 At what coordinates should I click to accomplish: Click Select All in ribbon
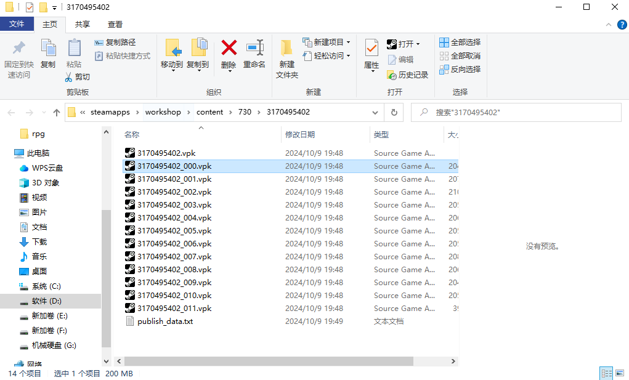[460, 42]
